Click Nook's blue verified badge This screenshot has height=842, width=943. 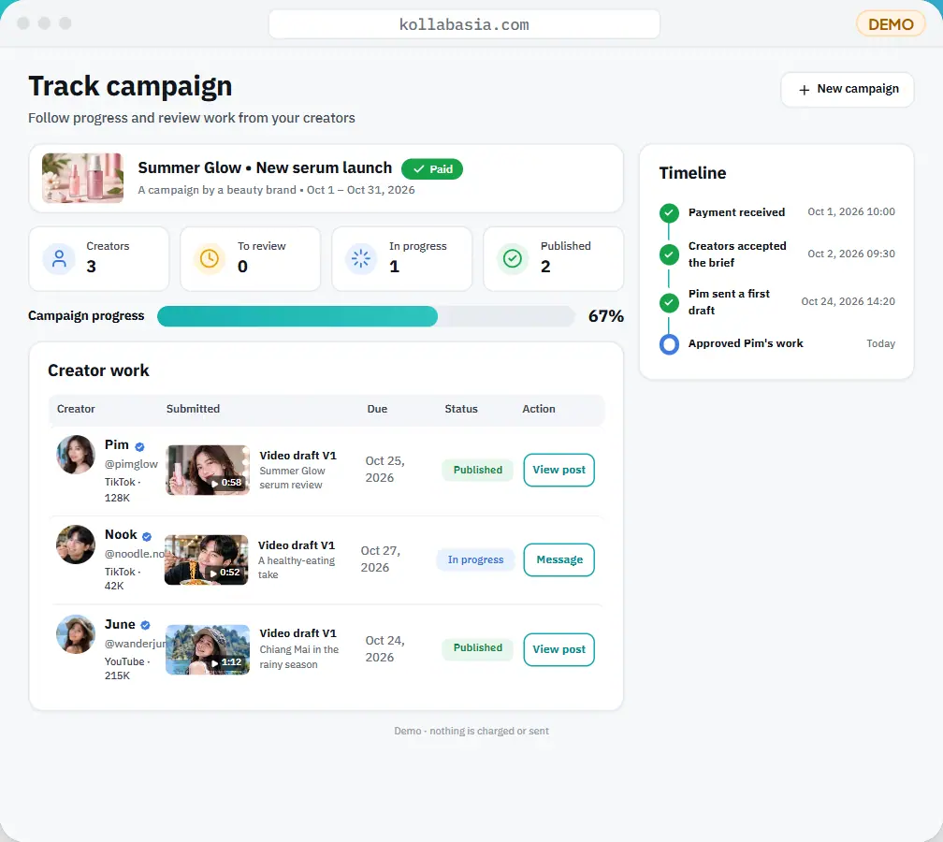(x=147, y=536)
